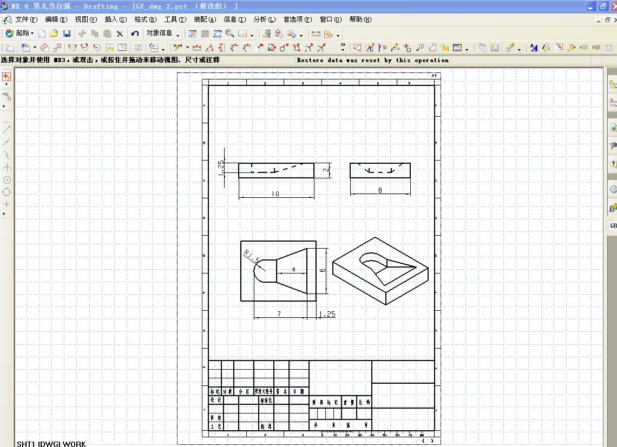The image size is (617, 447).
Task: Click the Delete X icon
Action: coord(120,34)
